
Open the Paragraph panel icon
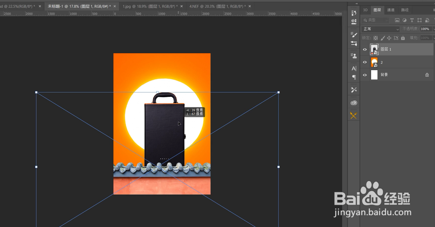(x=354, y=77)
